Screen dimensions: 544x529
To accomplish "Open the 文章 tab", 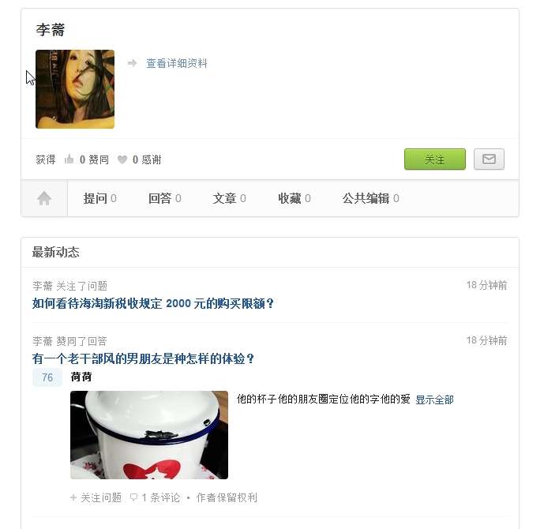I will coord(229,198).
